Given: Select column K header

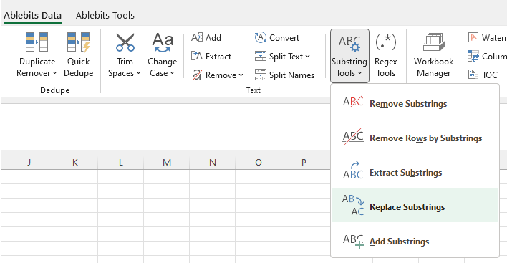Looking at the screenshot, I should point(75,163).
